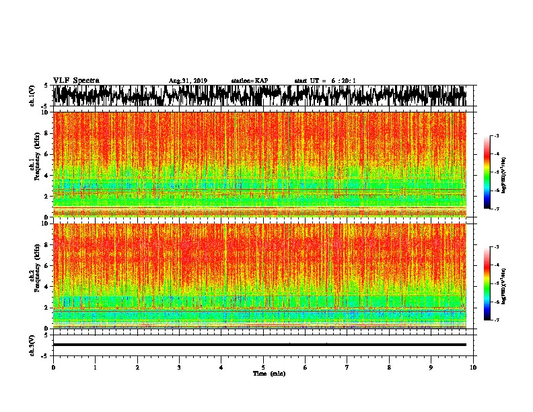Viewport: 533px width, 412px height.
Task: Select the date text "Aug.31, 2019"
Action: [188, 81]
